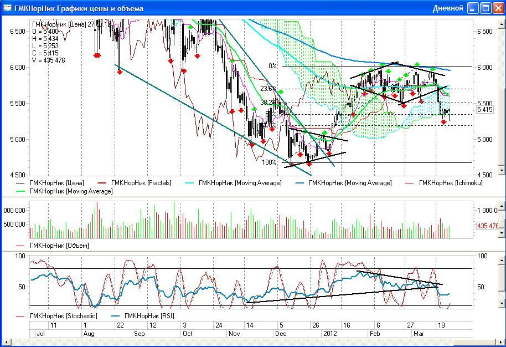Click the Stochastic/RSI panel's scroll up arrow

pyautogui.click(x=502, y=260)
